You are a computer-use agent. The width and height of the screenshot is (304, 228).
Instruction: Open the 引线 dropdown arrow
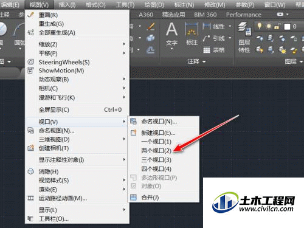tap(230, 38)
